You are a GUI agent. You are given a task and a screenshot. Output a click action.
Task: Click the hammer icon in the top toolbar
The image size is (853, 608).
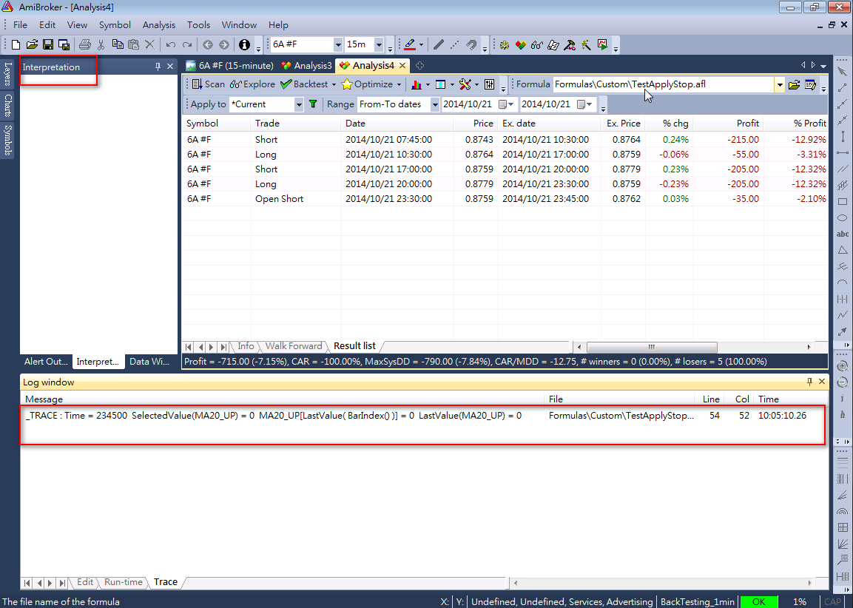570,44
